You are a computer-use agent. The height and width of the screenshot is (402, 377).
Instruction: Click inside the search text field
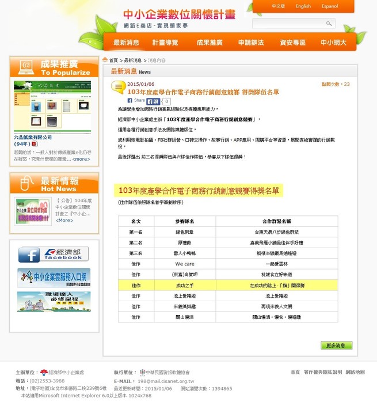pyautogui.click(x=288, y=24)
